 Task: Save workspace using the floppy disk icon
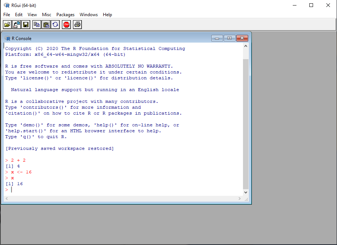tap(26, 25)
